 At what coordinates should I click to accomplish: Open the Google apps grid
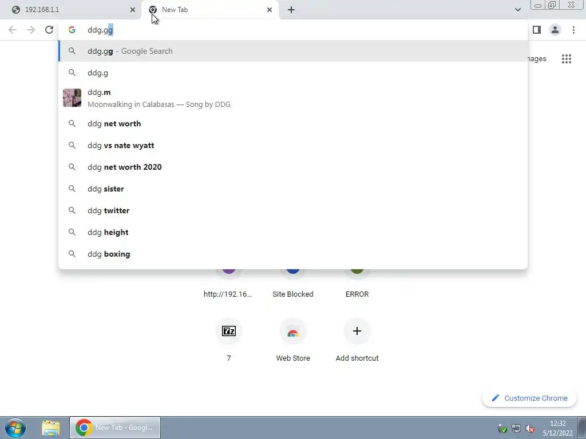coord(567,59)
